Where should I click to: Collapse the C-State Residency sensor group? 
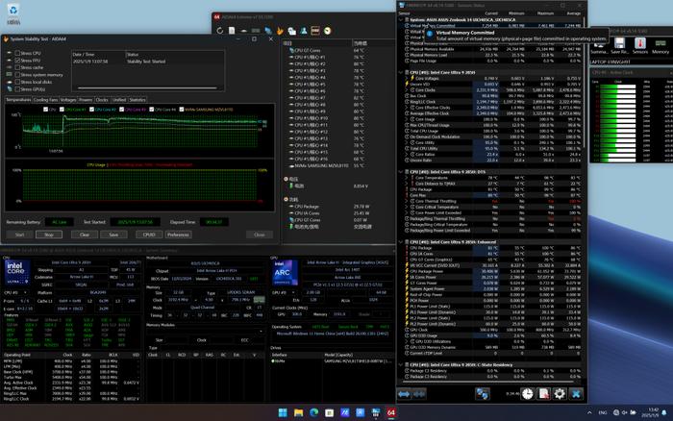pos(401,365)
